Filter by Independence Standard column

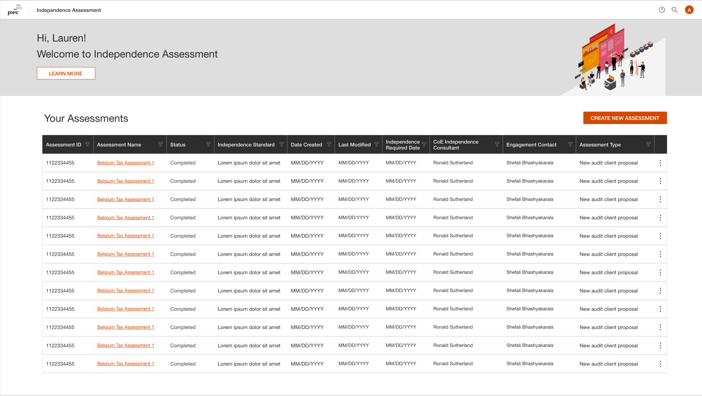pos(281,144)
